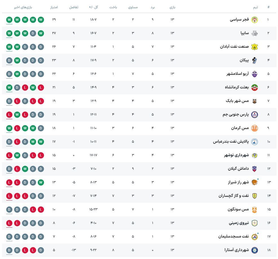Open the آریو اسلامشهر team name link
This screenshot has height=259, width=278.
tap(237, 74)
